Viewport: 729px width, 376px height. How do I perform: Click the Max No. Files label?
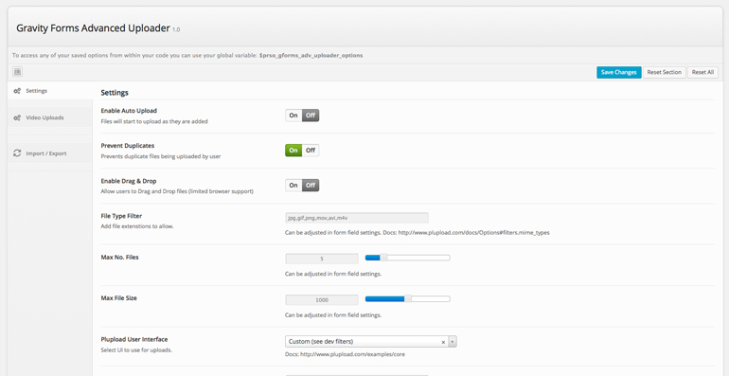(119, 257)
